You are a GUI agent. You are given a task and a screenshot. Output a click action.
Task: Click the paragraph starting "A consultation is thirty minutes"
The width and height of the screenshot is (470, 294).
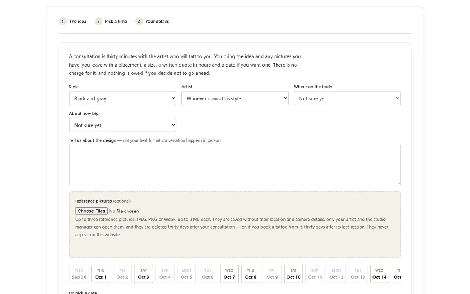[185, 65]
